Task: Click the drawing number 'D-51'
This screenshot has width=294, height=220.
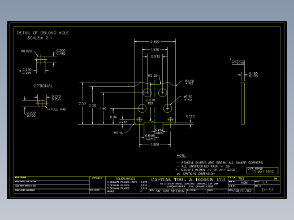Action: (267, 190)
